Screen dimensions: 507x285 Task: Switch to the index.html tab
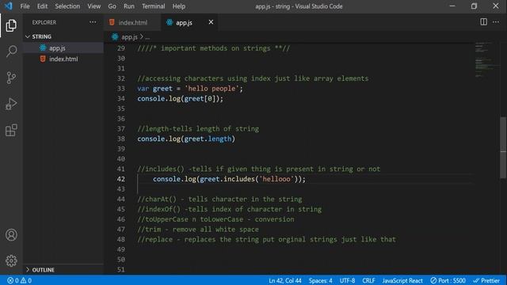tap(132, 22)
